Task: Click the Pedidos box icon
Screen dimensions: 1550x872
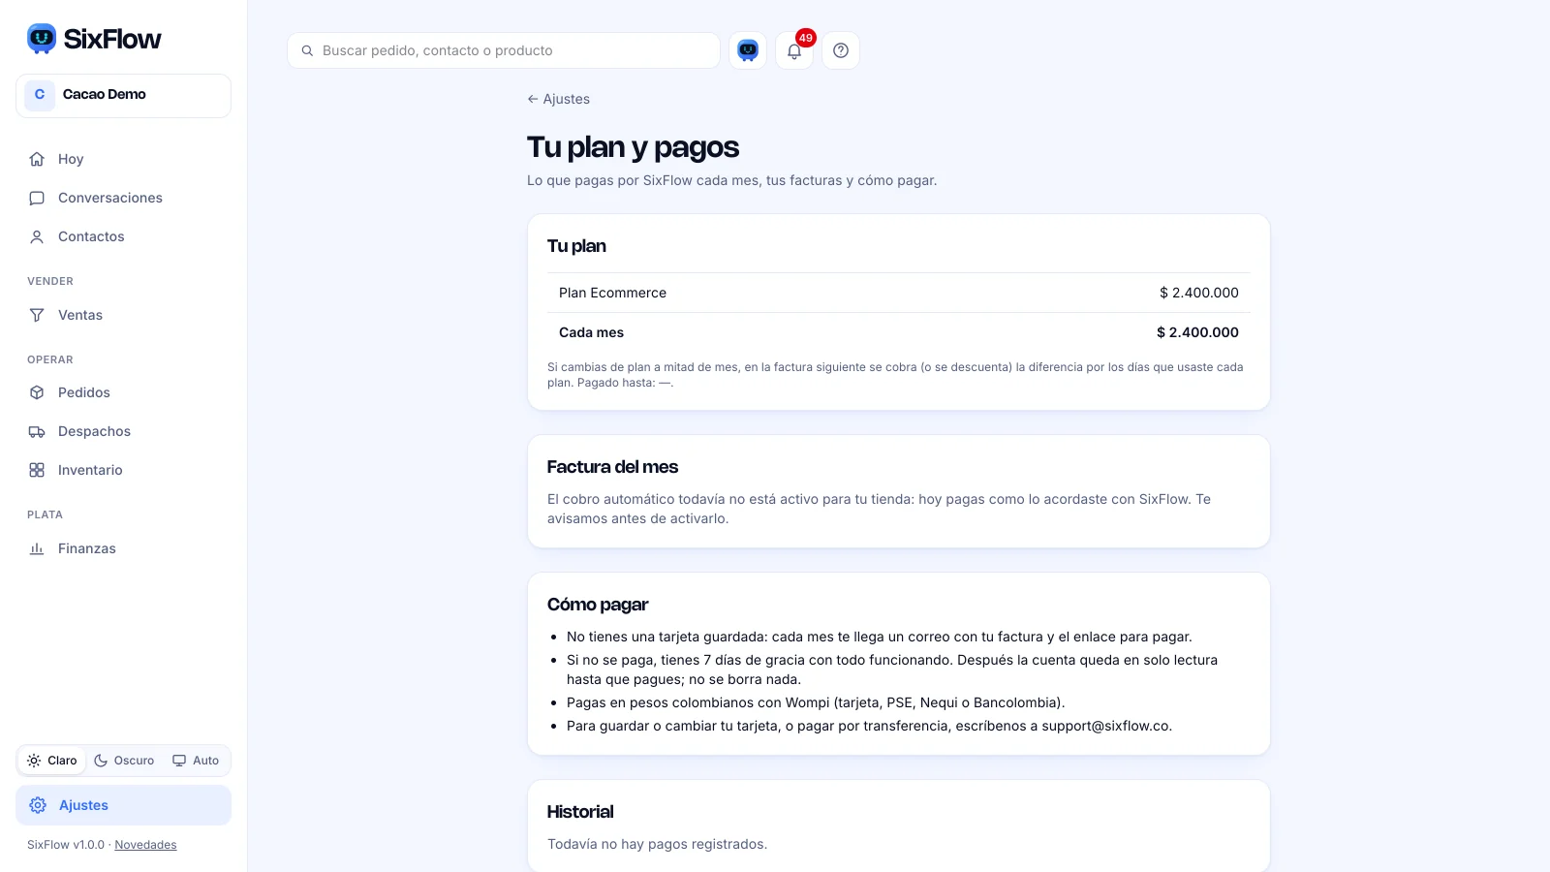Action: pyautogui.click(x=37, y=392)
